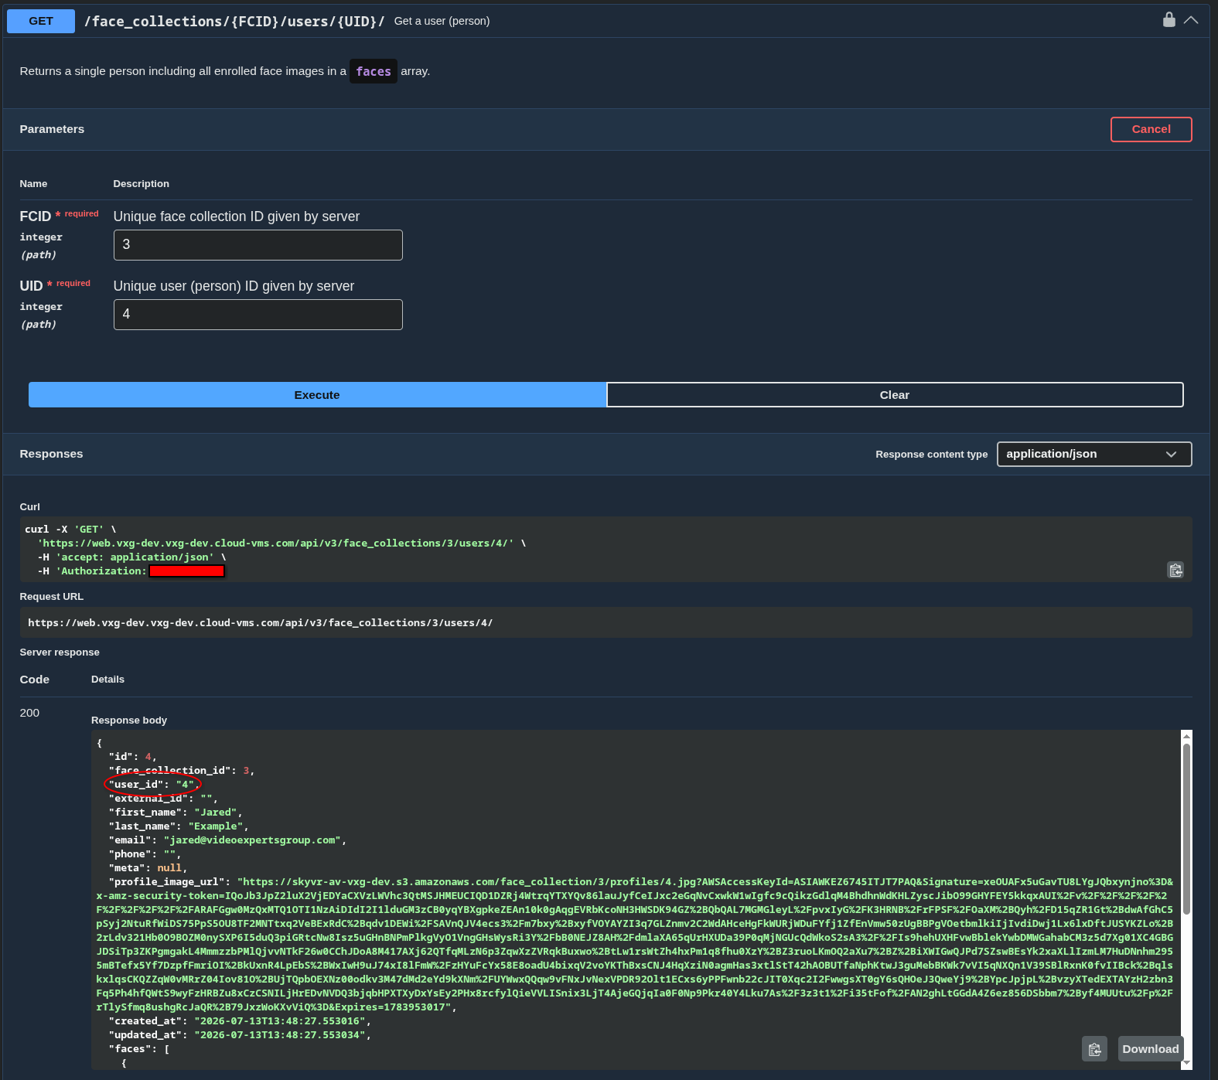Open the Response content type dropdown
1218x1080 pixels.
tap(1094, 454)
